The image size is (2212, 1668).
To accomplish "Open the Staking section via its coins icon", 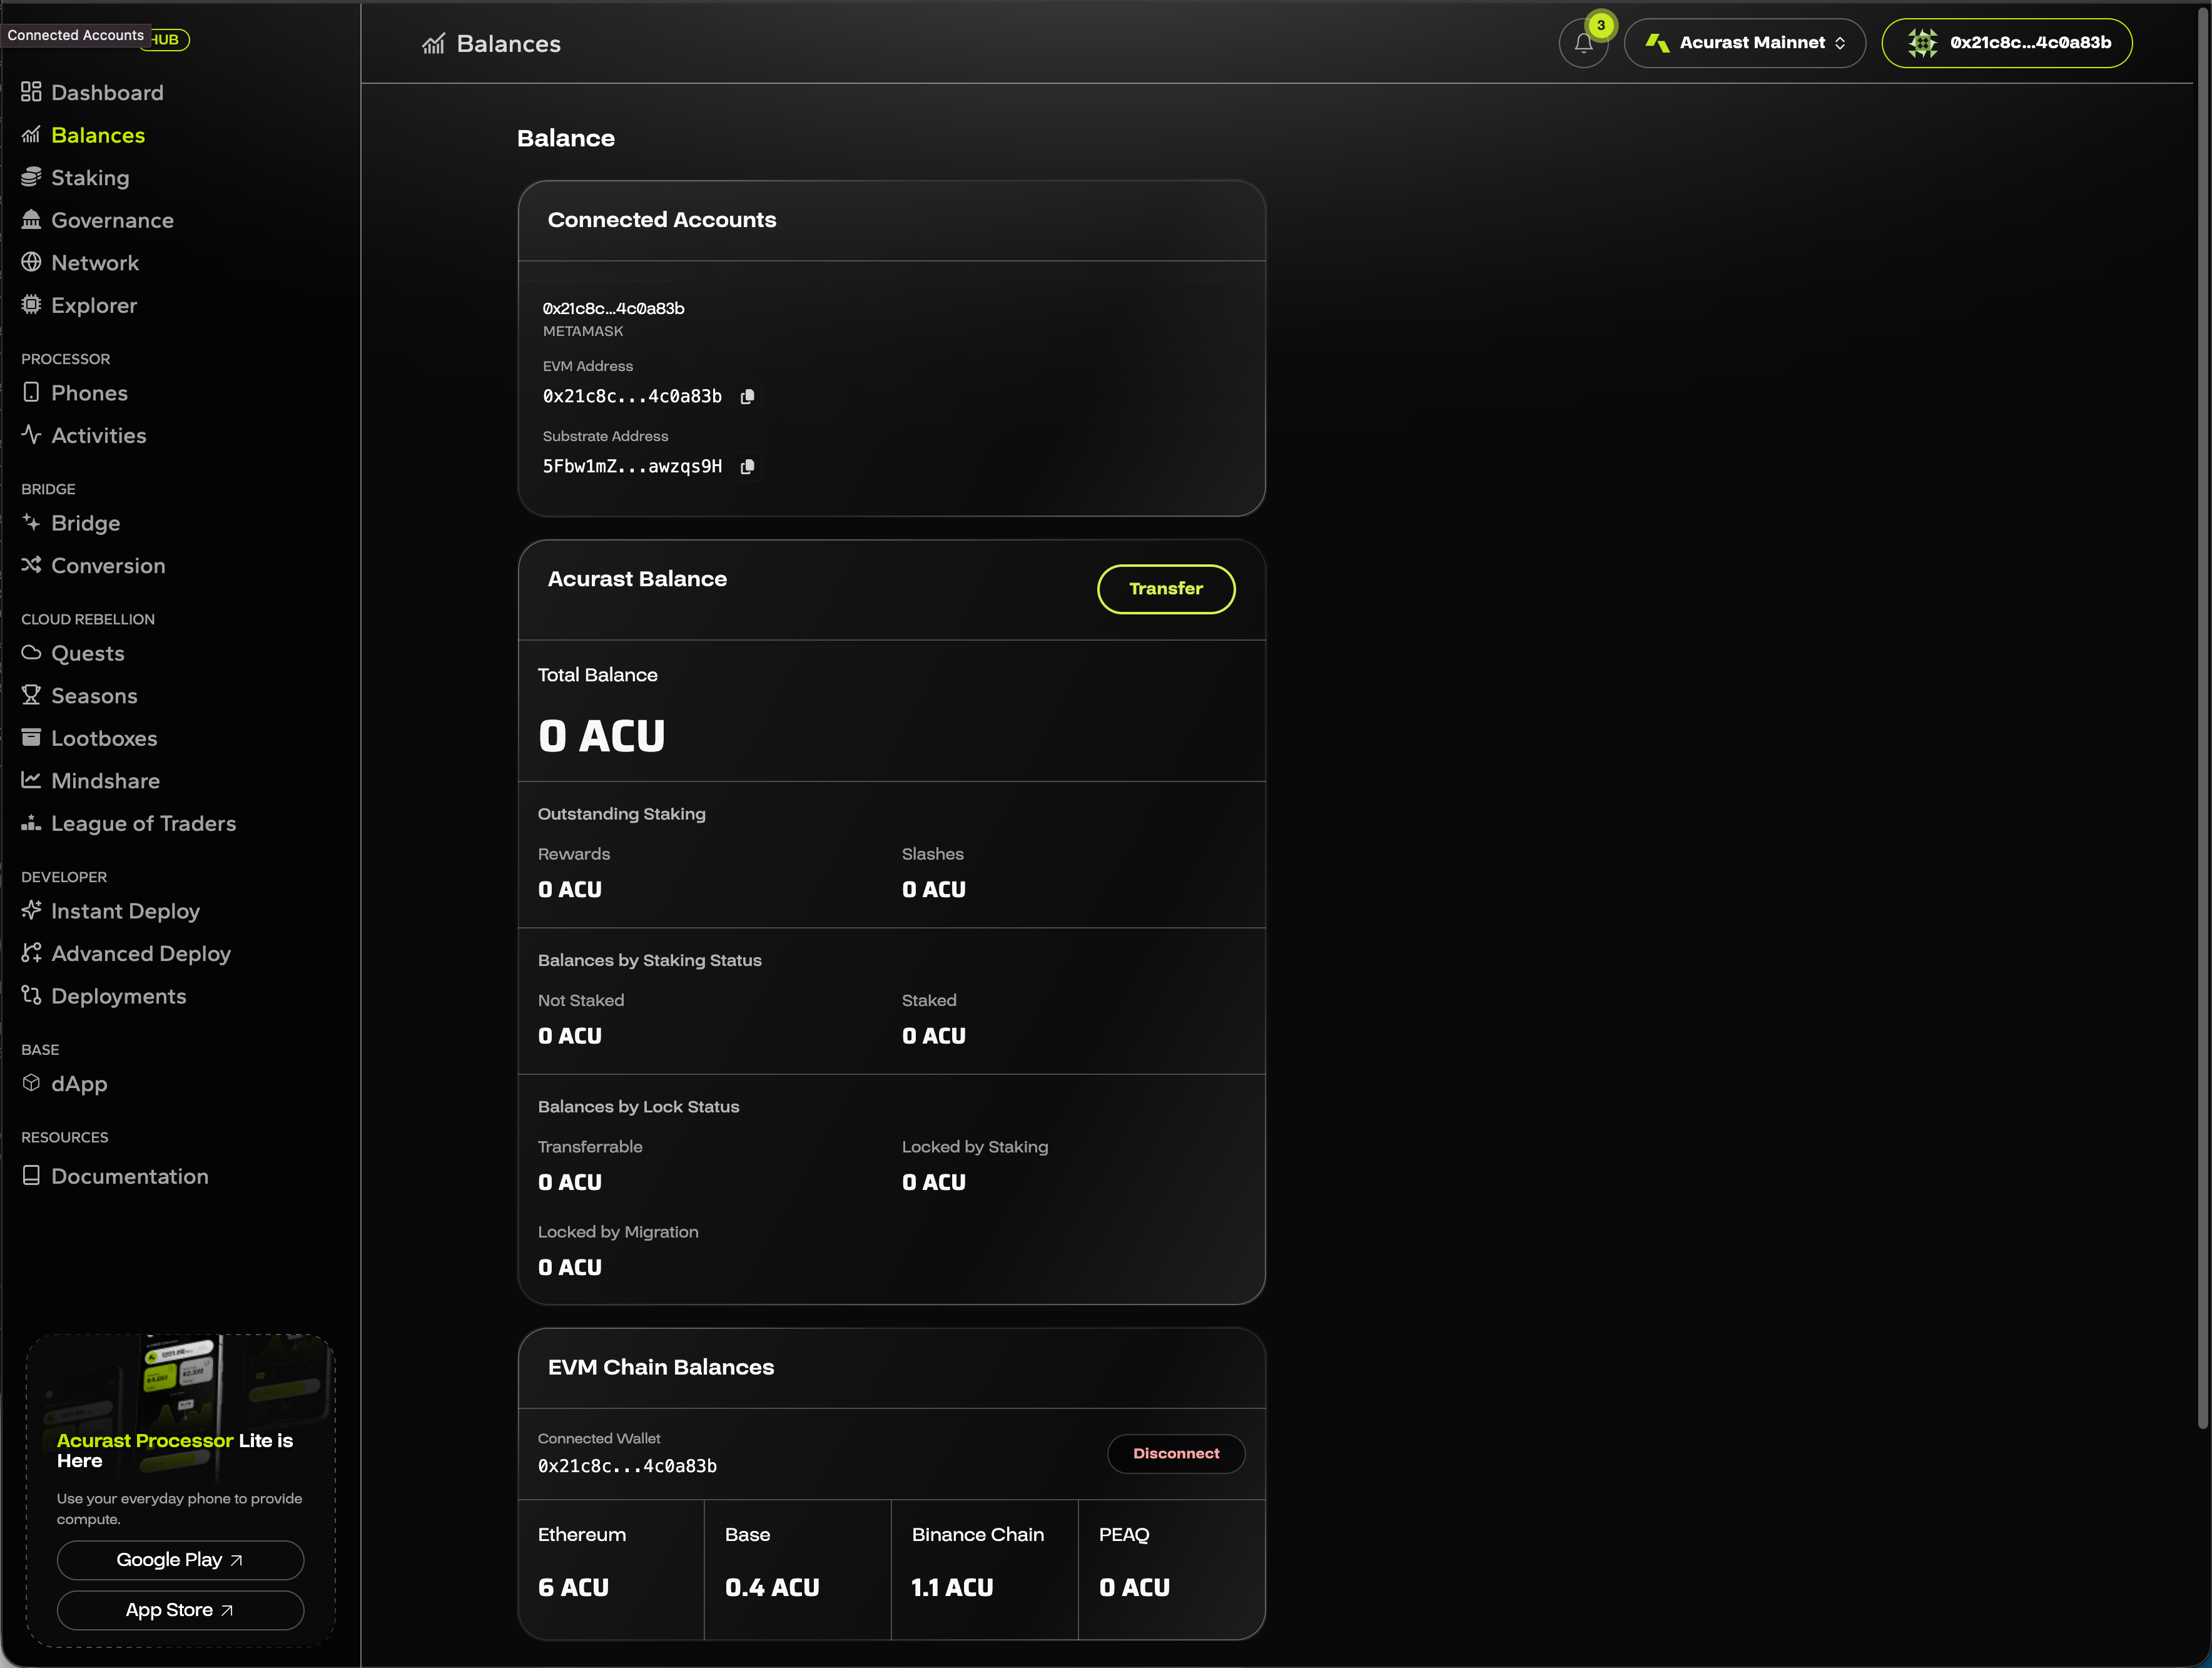I will pos(31,176).
